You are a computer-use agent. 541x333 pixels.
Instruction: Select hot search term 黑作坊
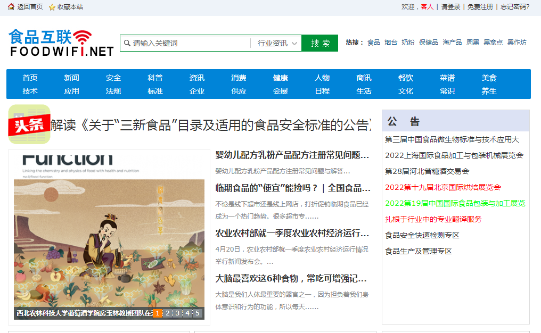[x=517, y=43]
